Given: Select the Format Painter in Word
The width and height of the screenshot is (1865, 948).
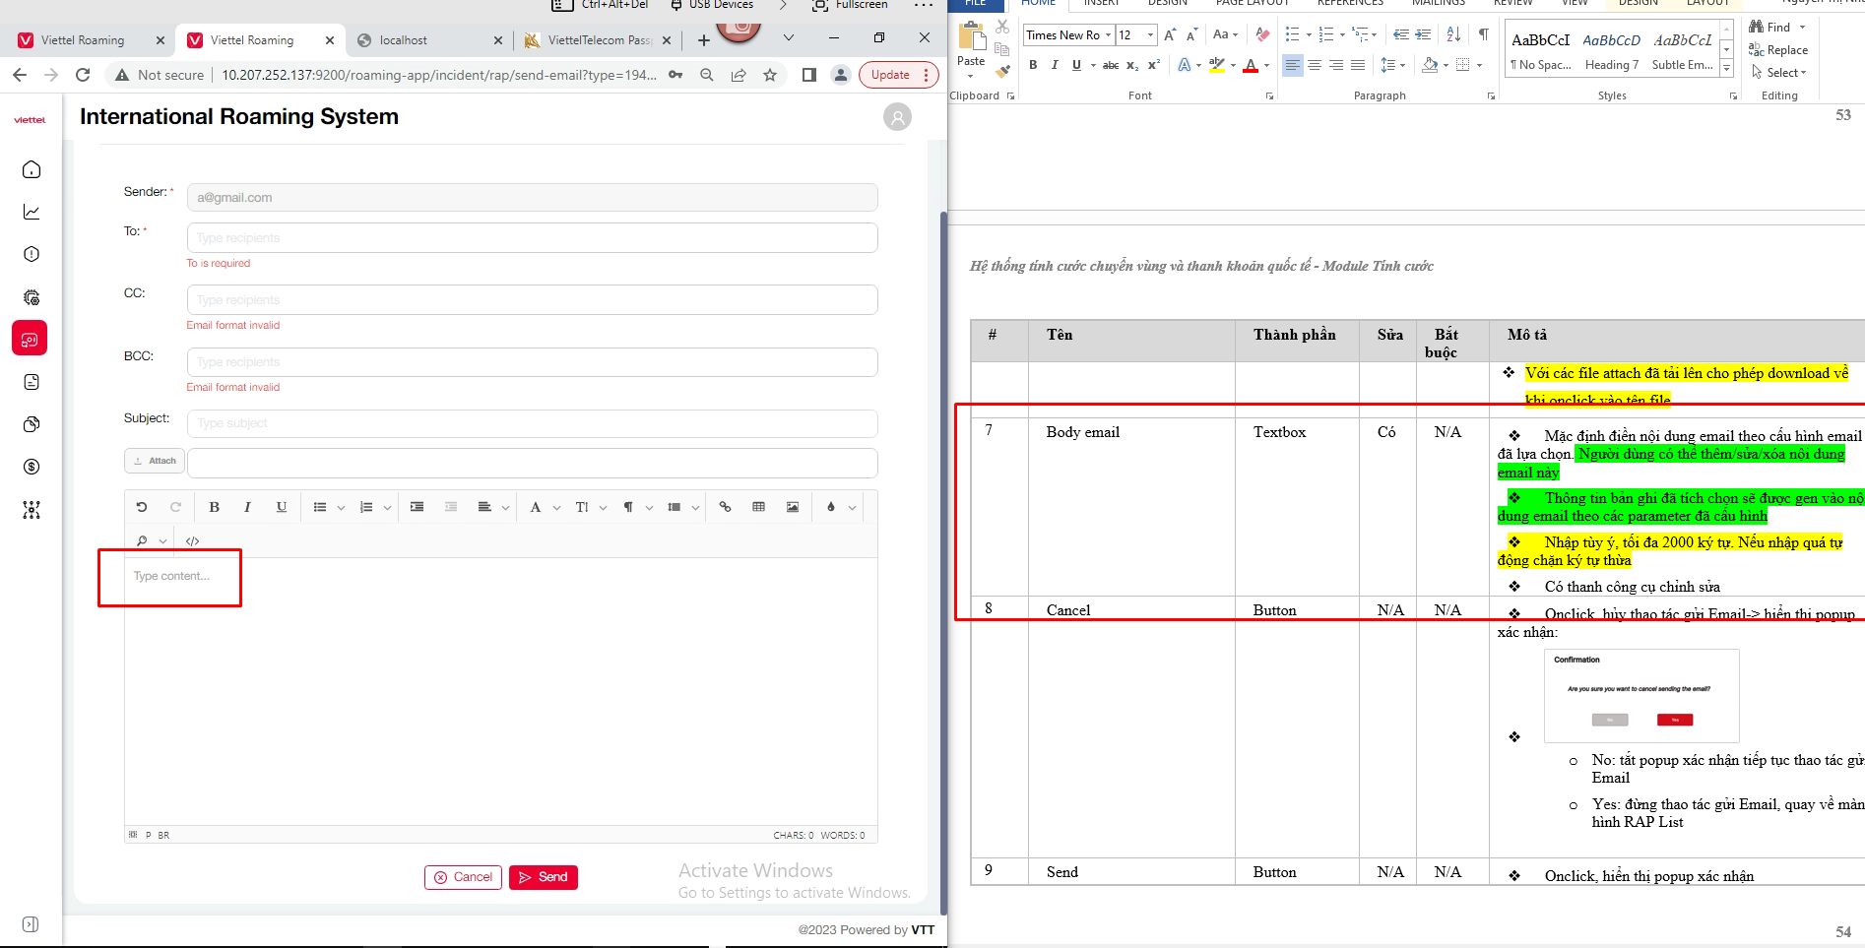Looking at the screenshot, I should coord(1002,71).
